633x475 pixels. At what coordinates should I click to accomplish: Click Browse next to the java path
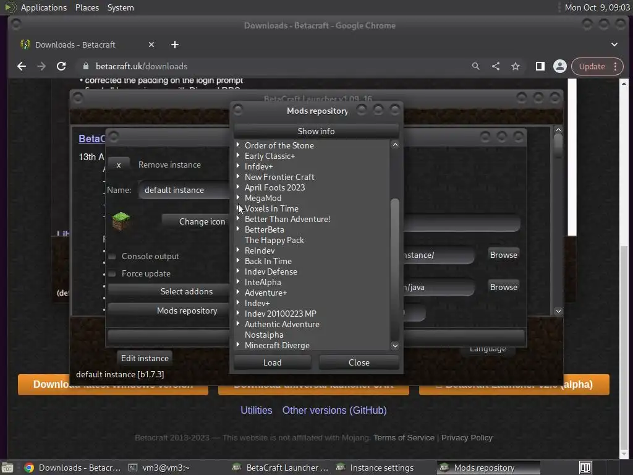coord(503,287)
